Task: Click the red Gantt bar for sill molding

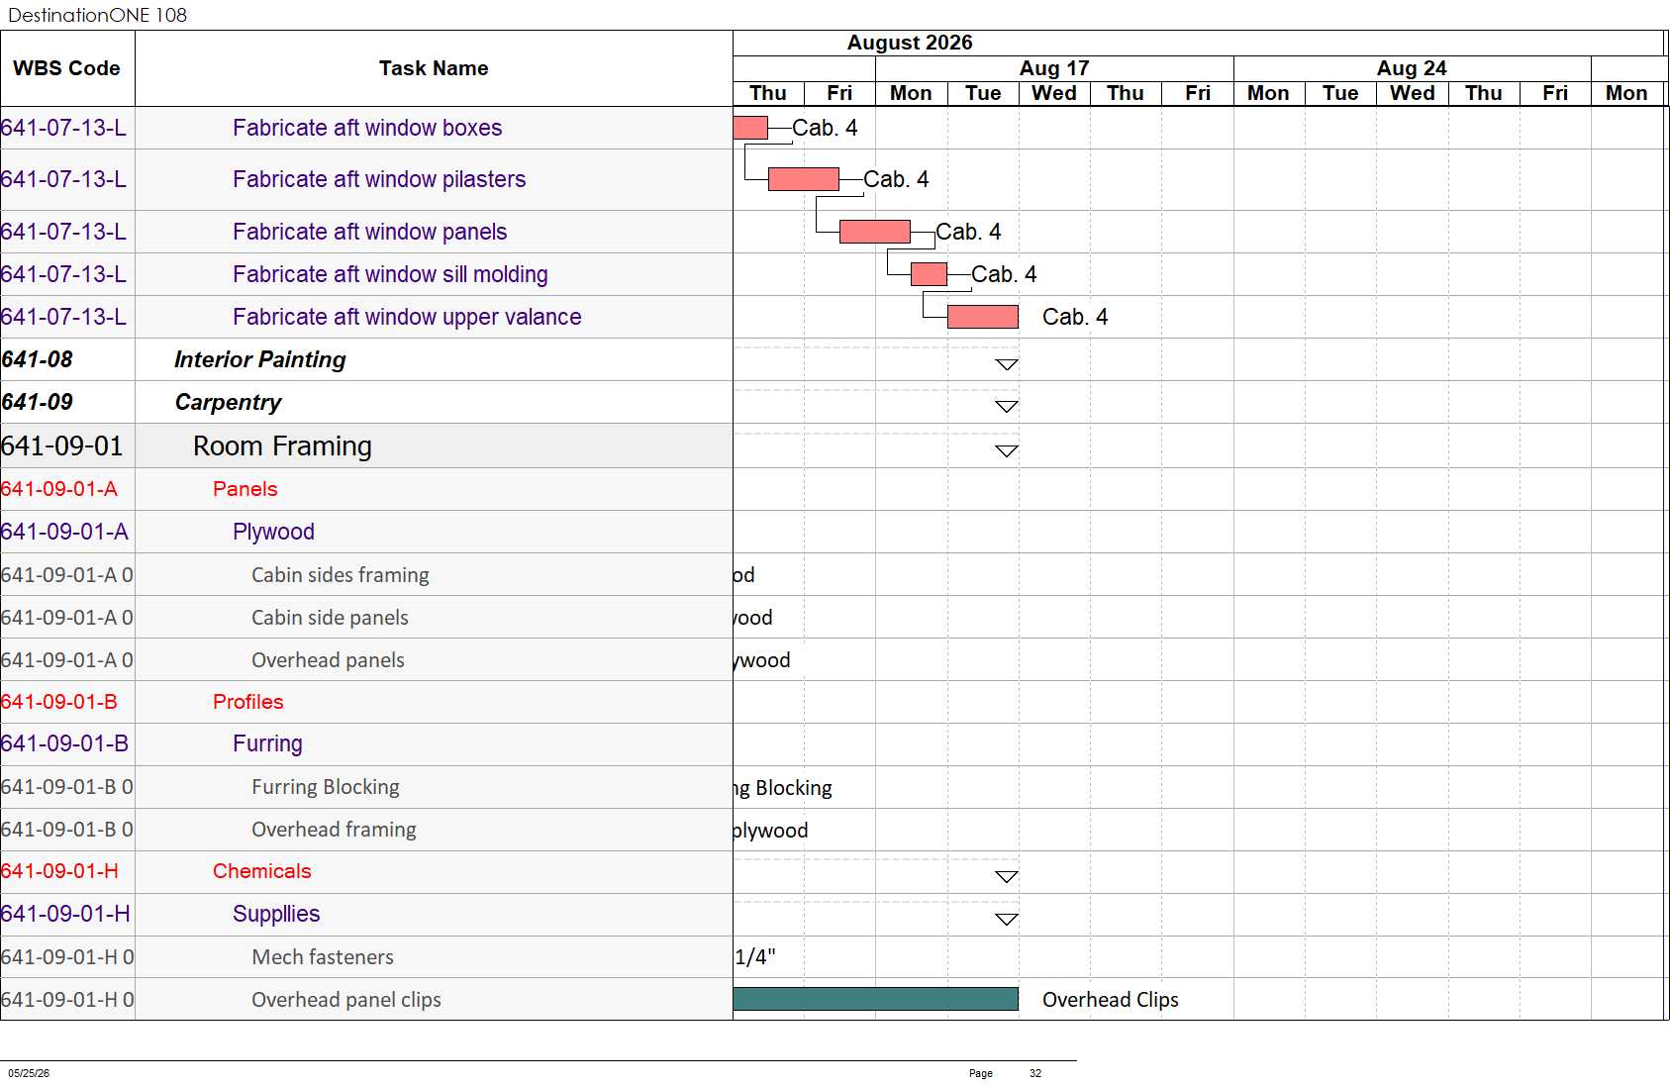Action: point(929,274)
